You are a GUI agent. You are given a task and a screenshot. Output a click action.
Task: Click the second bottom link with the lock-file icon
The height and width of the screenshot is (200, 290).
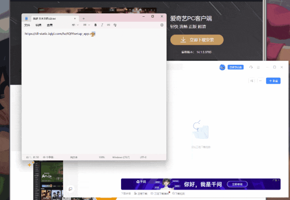pyautogui.click(x=141, y=194)
